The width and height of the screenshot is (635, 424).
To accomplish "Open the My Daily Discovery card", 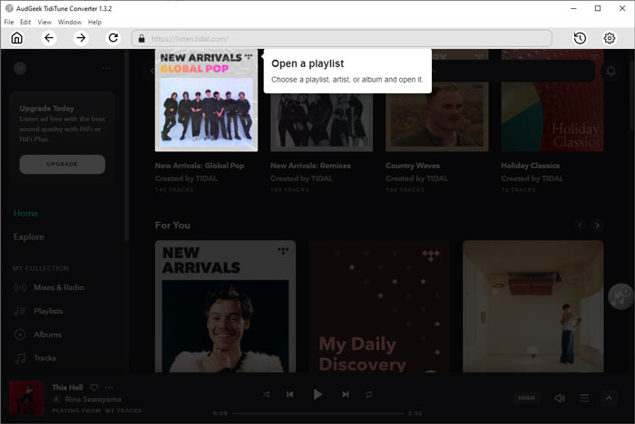I will click(379, 306).
